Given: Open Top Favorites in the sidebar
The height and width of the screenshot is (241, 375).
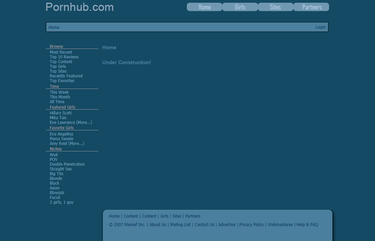Looking at the screenshot, I should tap(62, 81).
